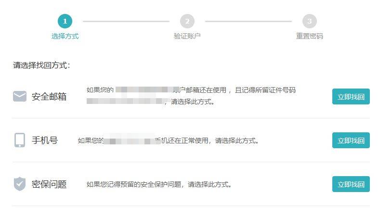Select the step 2 circle indicator
The height and width of the screenshot is (218, 379).
click(x=187, y=21)
